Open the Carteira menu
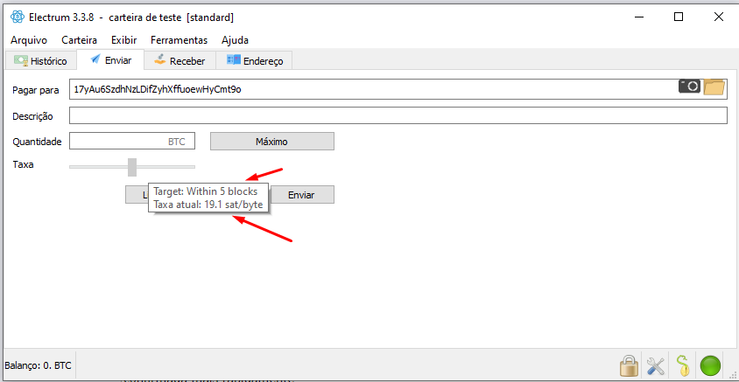 [79, 40]
